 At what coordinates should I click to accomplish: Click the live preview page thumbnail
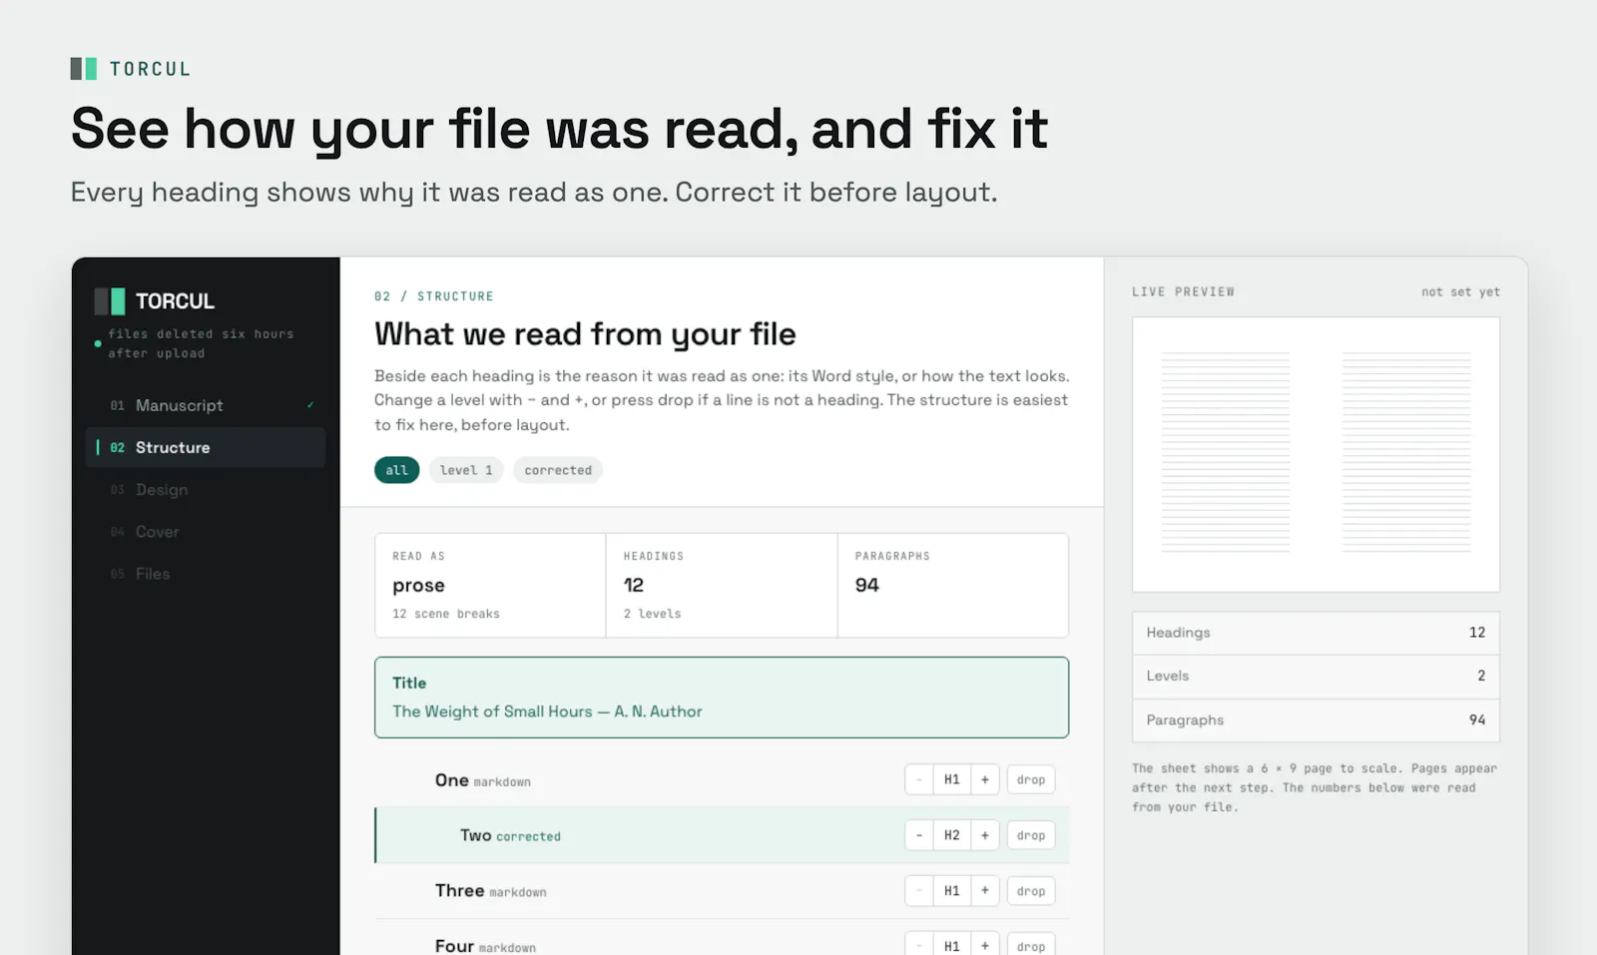(x=1316, y=454)
